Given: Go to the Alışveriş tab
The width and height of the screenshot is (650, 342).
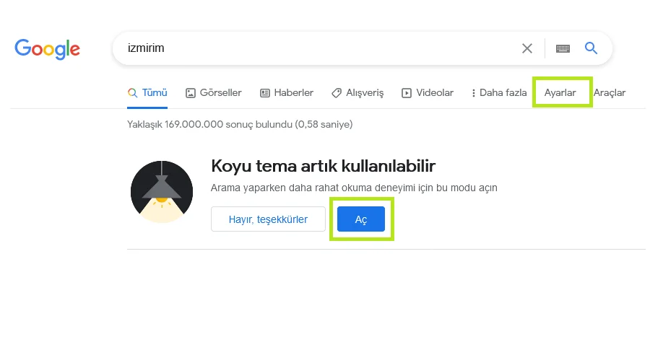Looking at the screenshot, I should 357,93.
